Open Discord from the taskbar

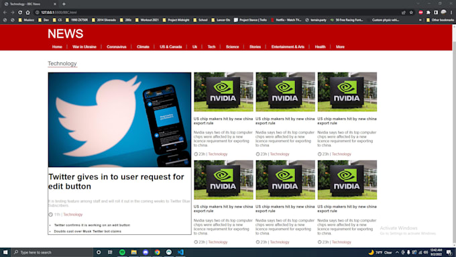146,252
